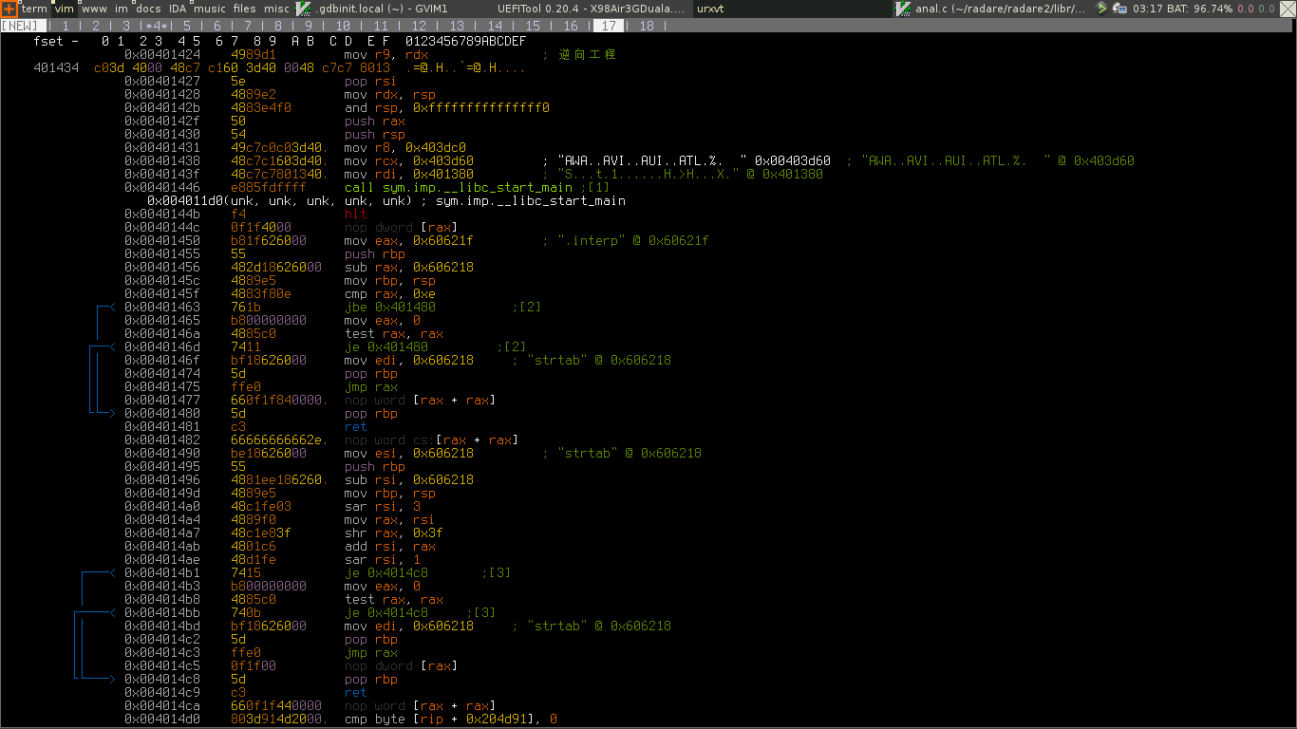This screenshot has height=729, width=1297.
Task: Select radare2 tab 1
Action: pos(66,26)
